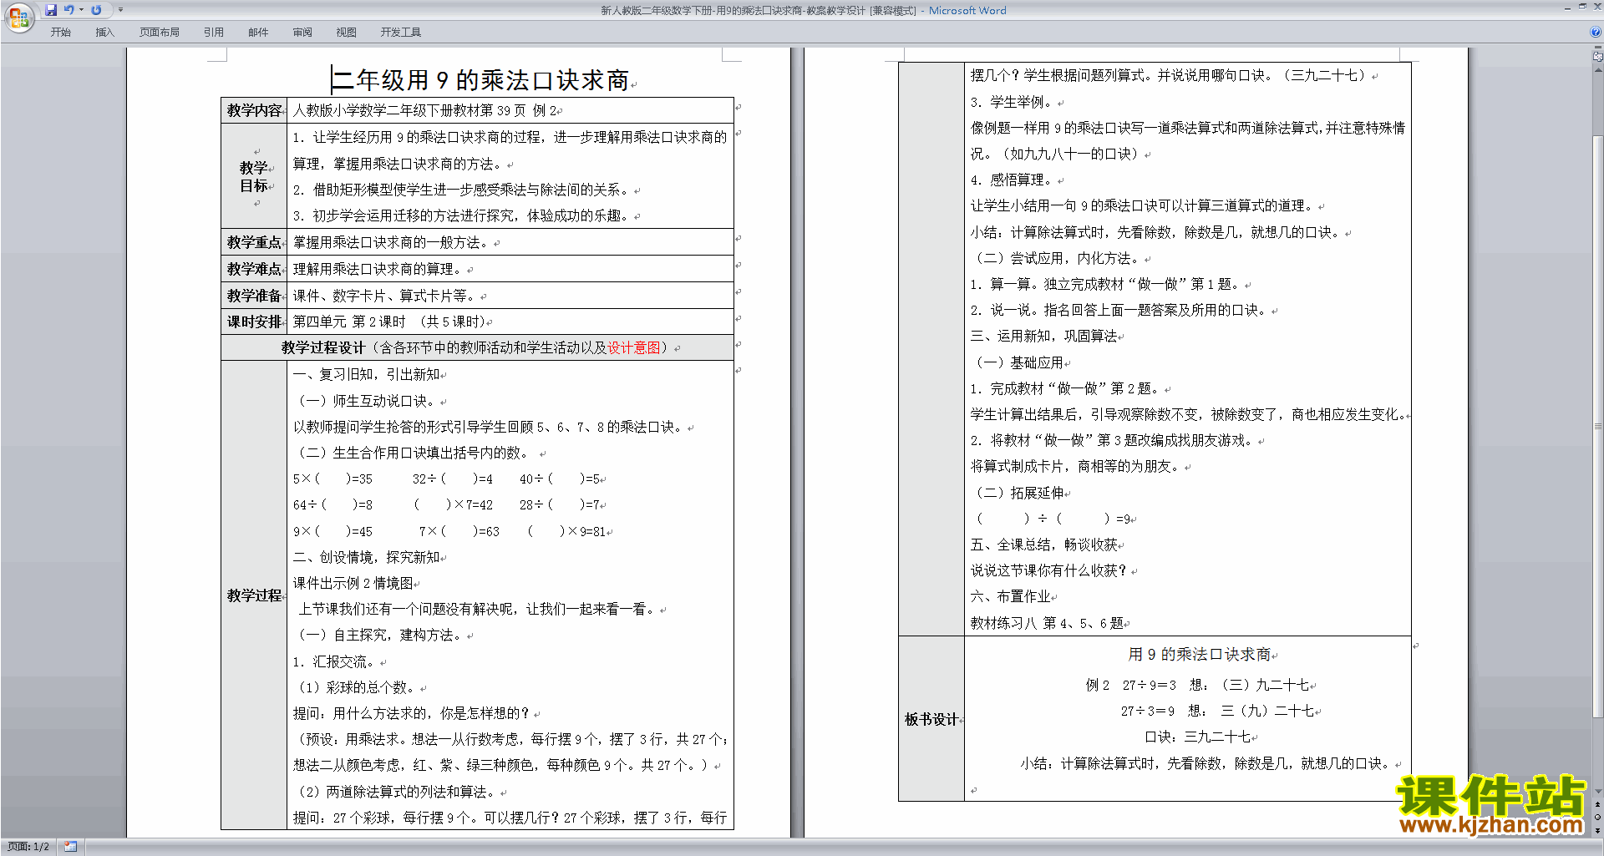The width and height of the screenshot is (1604, 856).
Task: Click the board heading 用9的乘法口诀求商
Action: coord(1200,654)
